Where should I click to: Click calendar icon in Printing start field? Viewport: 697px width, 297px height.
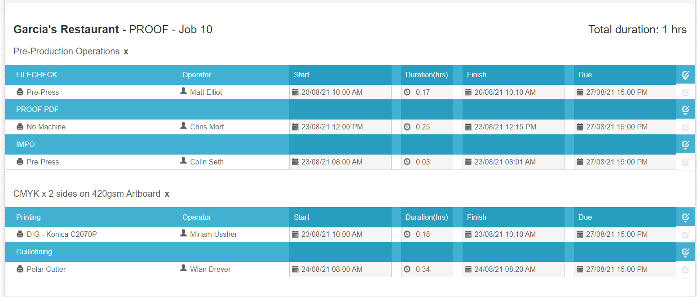coord(295,234)
